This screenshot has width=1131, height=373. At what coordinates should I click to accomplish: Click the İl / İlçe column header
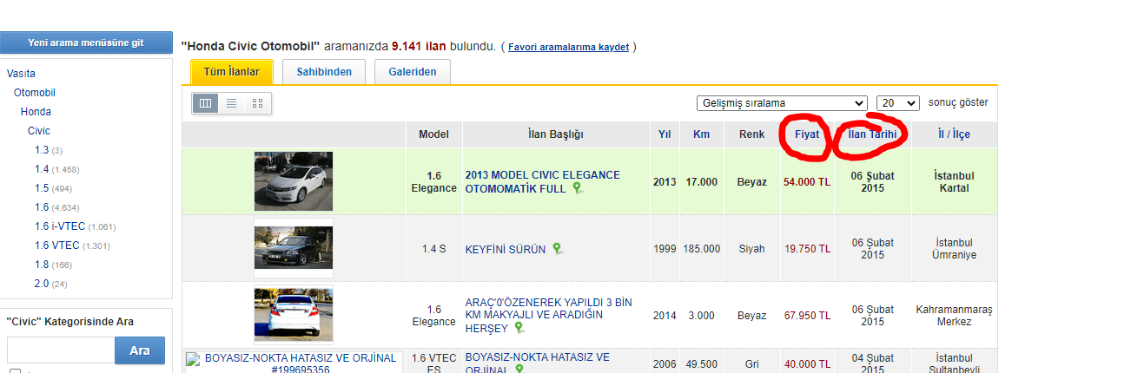(x=955, y=134)
